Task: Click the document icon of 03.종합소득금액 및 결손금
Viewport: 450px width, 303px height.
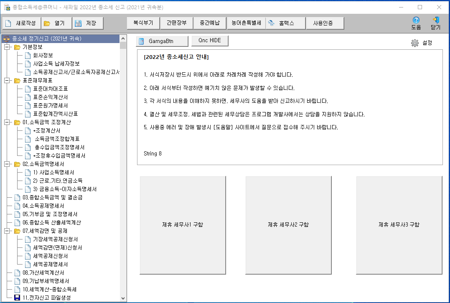Action: [17, 197]
